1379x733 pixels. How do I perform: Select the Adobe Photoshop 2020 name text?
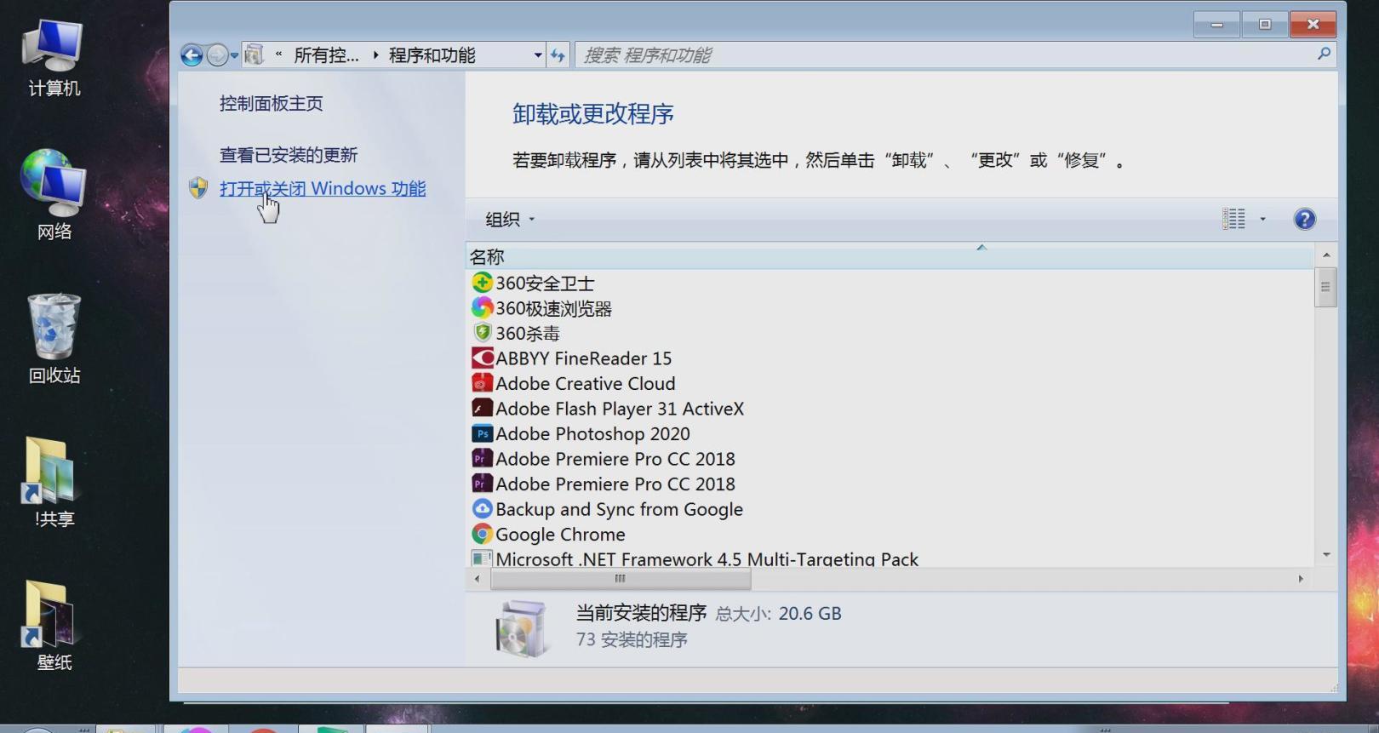pos(592,433)
